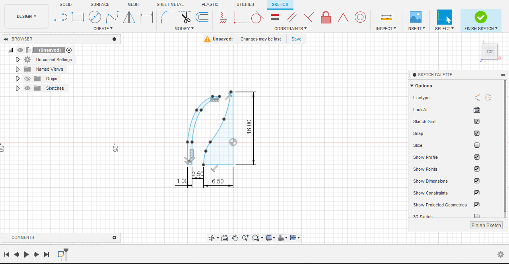Switch to the SOLID tab
509x264 pixels.
pyautogui.click(x=66, y=4)
